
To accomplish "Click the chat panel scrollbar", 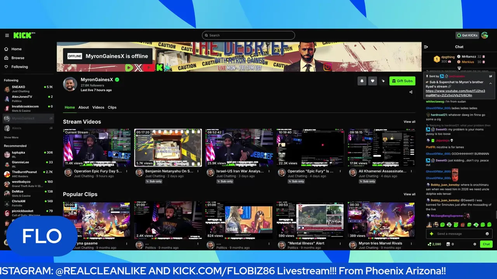I will point(496,215).
